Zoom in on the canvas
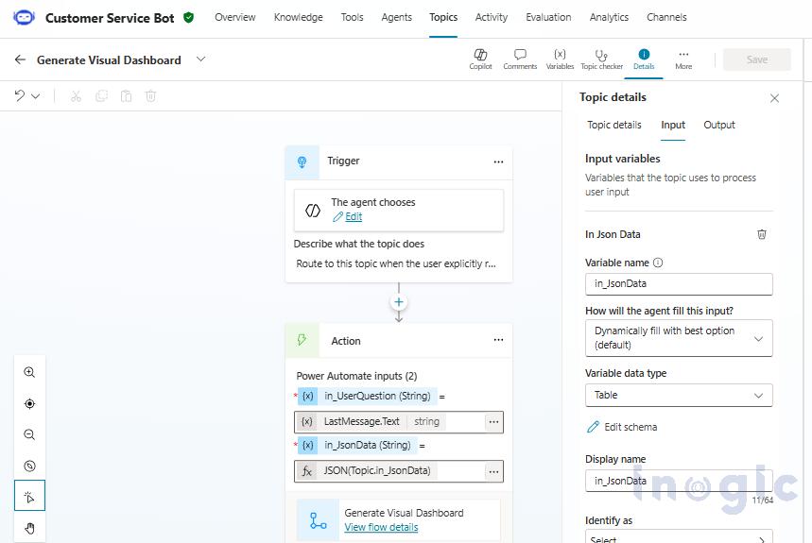The width and height of the screenshot is (812, 543). click(29, 372)
